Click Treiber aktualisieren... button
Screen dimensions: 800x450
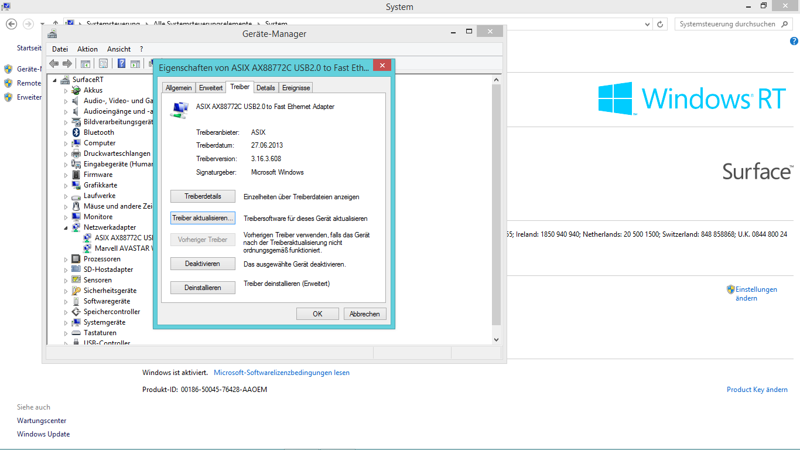(x=203, y=218)
